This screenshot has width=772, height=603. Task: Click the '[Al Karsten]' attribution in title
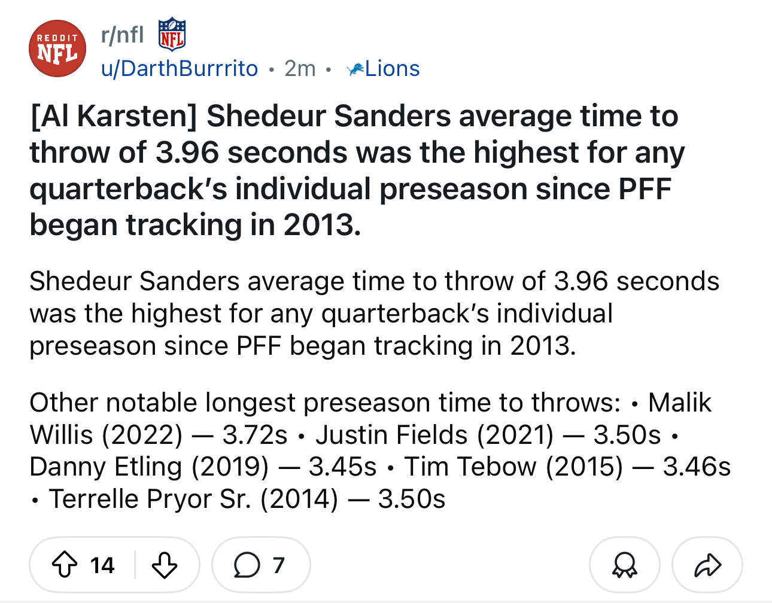tap(113, 117)
